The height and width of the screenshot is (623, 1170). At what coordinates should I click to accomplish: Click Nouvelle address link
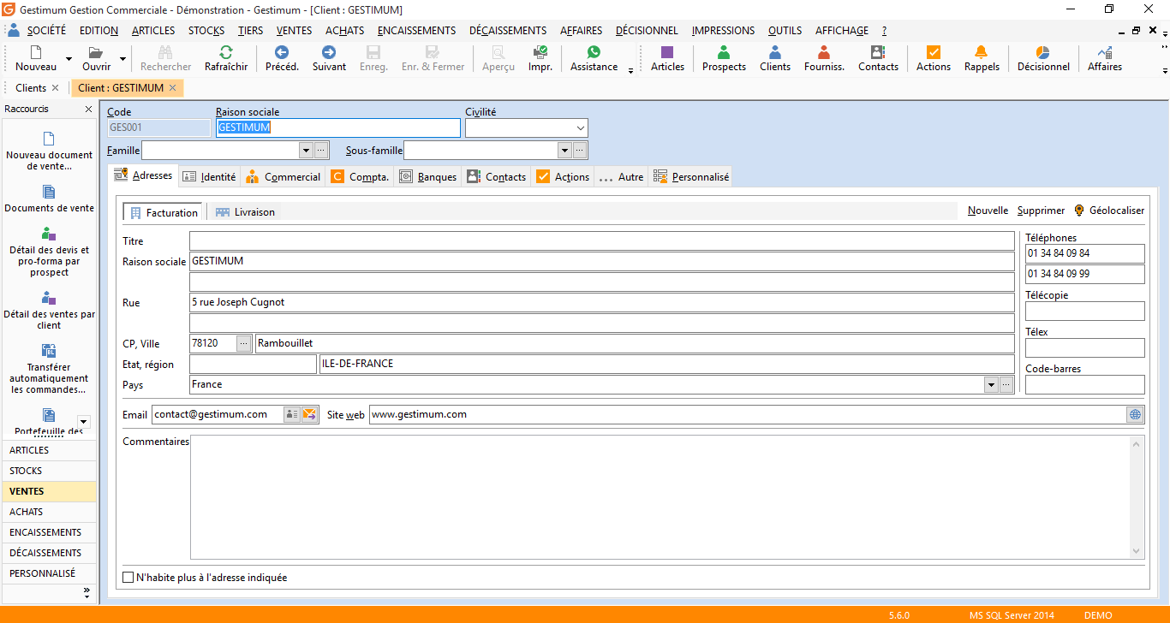click(988, 211)
